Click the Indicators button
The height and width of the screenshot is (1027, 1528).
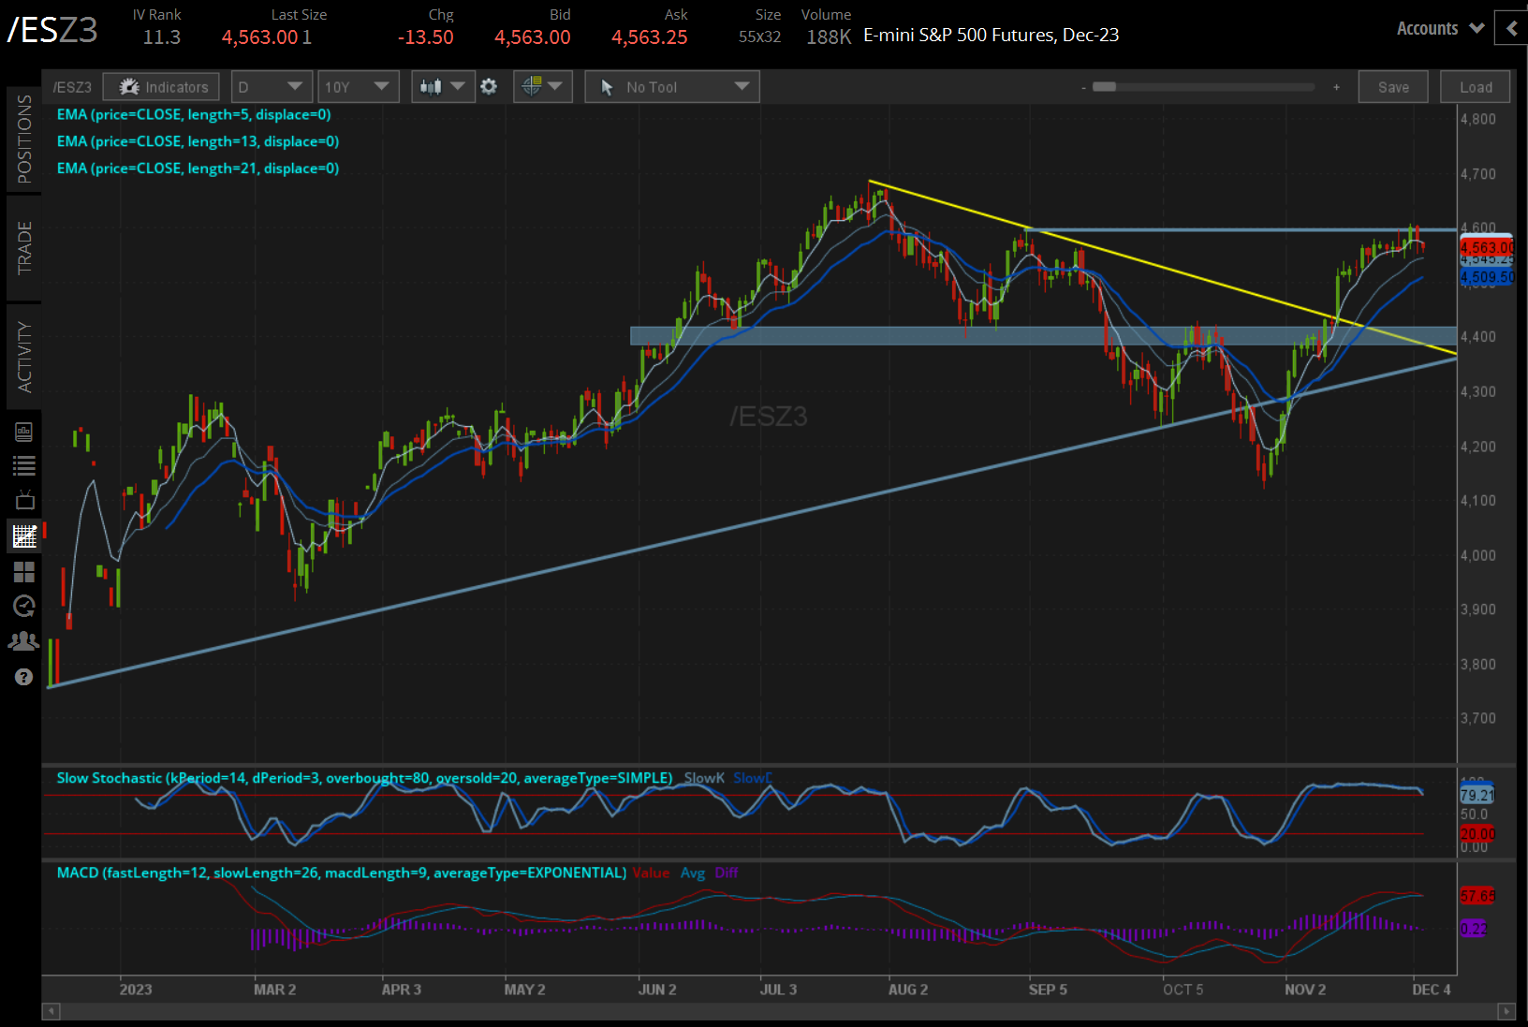click(160, 86)
